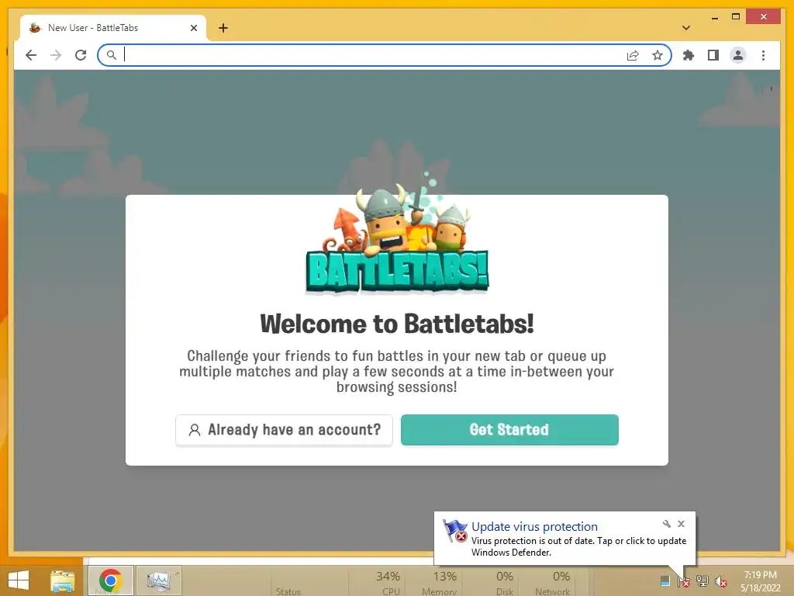Bookmark this tab with the star
Viewport: 794px width, 596px height.
658,55
